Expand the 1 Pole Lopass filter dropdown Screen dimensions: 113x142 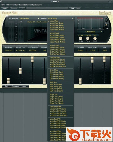pos(90,32)
